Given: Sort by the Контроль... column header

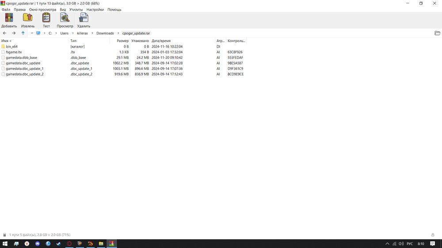Looking at the screenshot, I should click(236, 41).
